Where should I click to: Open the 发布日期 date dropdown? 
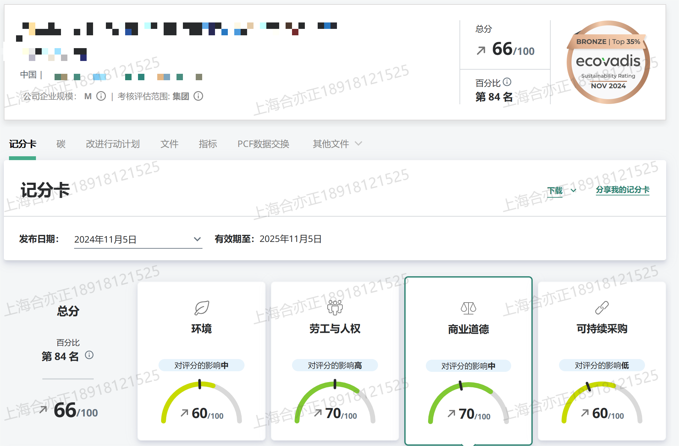click(138, 239)
